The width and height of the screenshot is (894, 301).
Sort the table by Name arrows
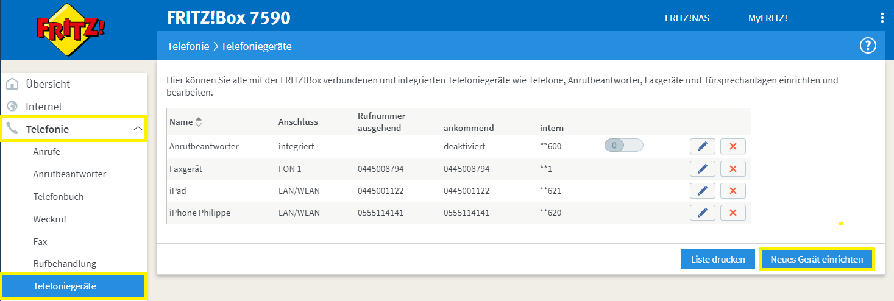[x=198, y=122]
